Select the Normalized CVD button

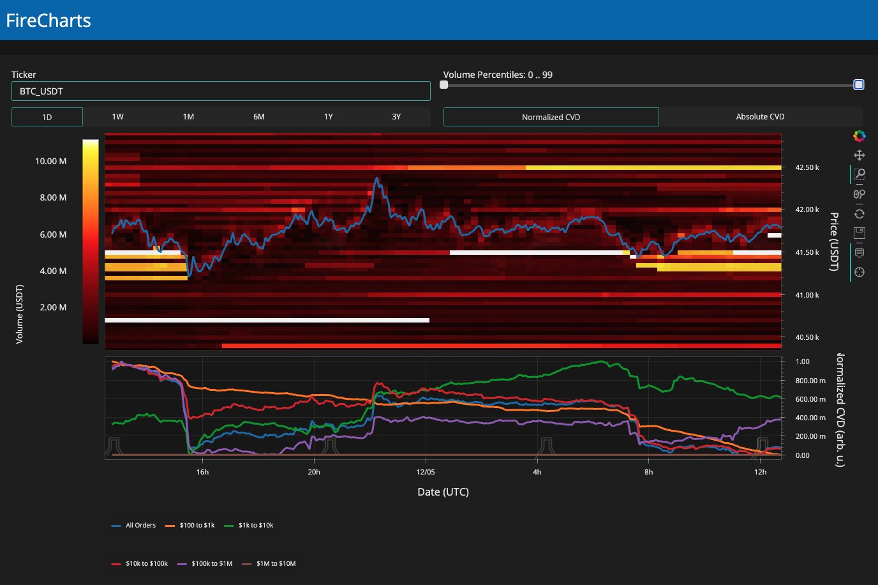(551, 117)
